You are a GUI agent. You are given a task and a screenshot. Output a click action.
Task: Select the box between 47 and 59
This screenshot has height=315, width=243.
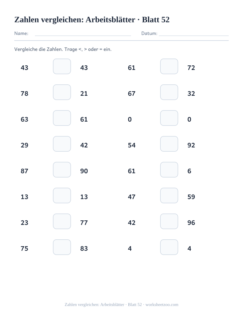(x=169, y=195)
